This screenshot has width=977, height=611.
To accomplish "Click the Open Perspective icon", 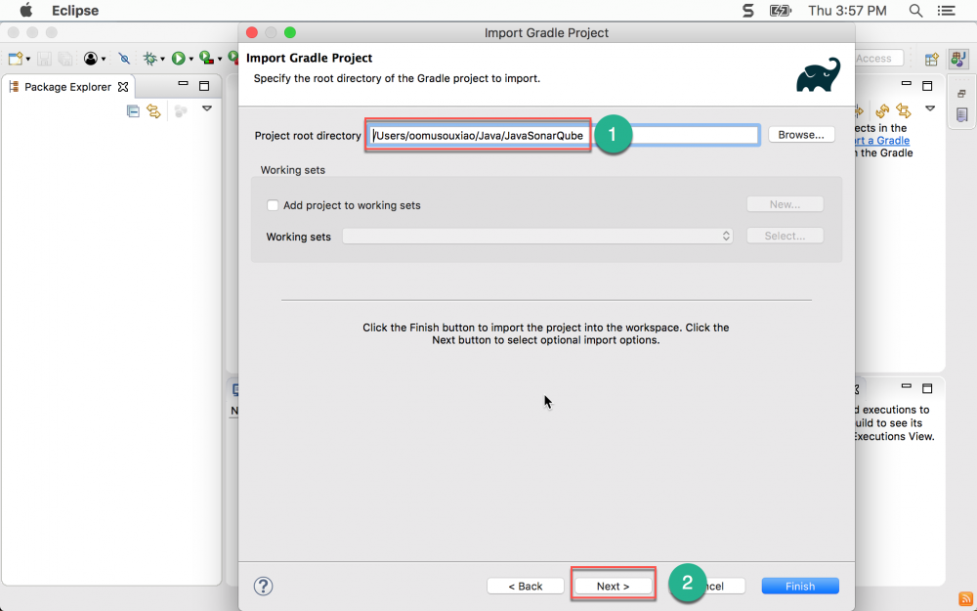I will click(x=931, y=59).
